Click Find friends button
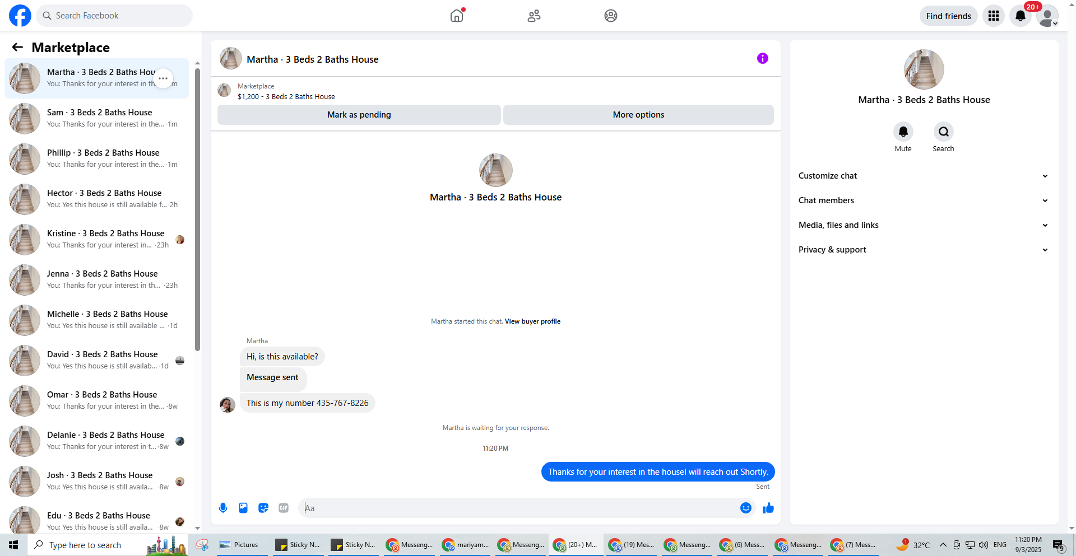1076x556 pixels. [948, 16]
